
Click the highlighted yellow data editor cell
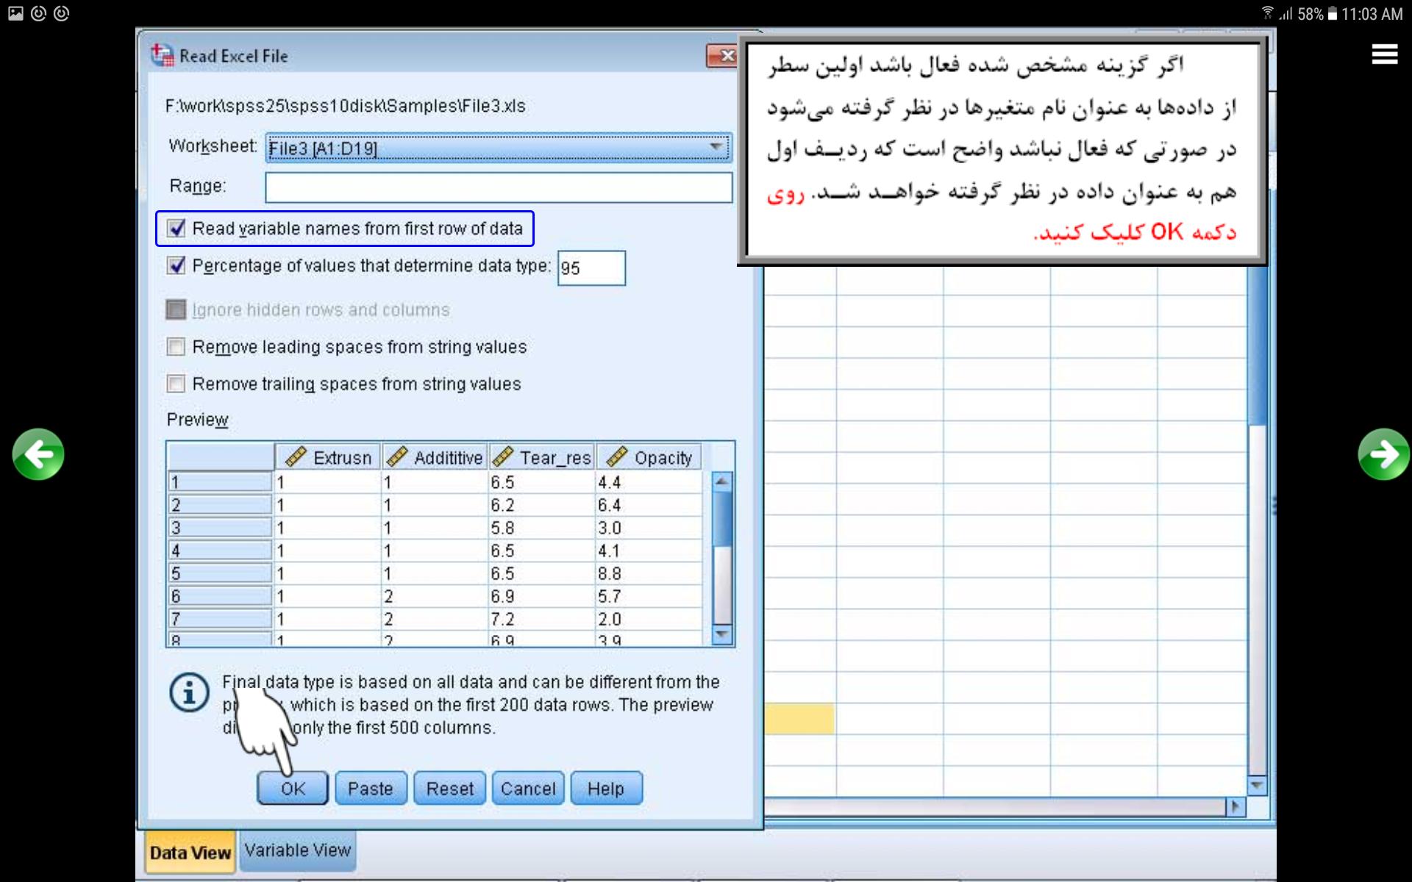799,718
